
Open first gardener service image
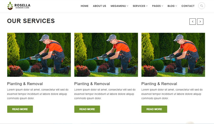coord(39,55)
